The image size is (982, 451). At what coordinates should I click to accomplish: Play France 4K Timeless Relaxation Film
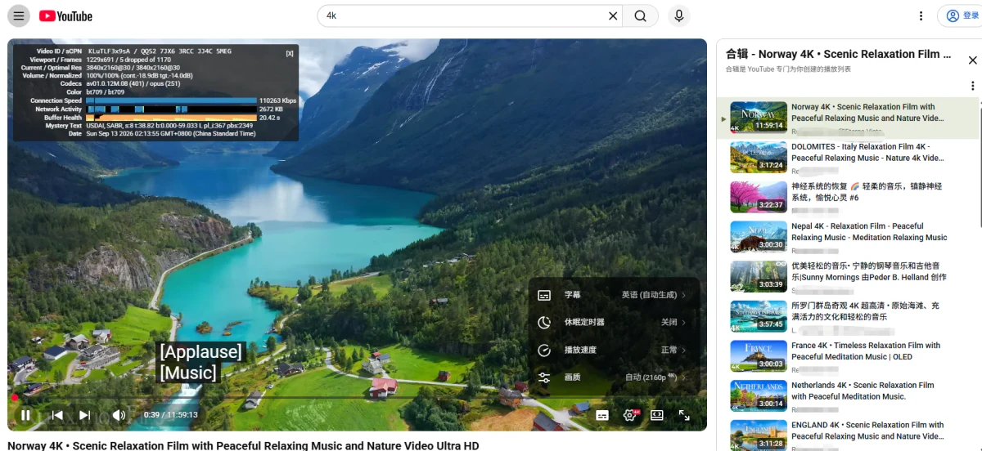click(866, 351)
